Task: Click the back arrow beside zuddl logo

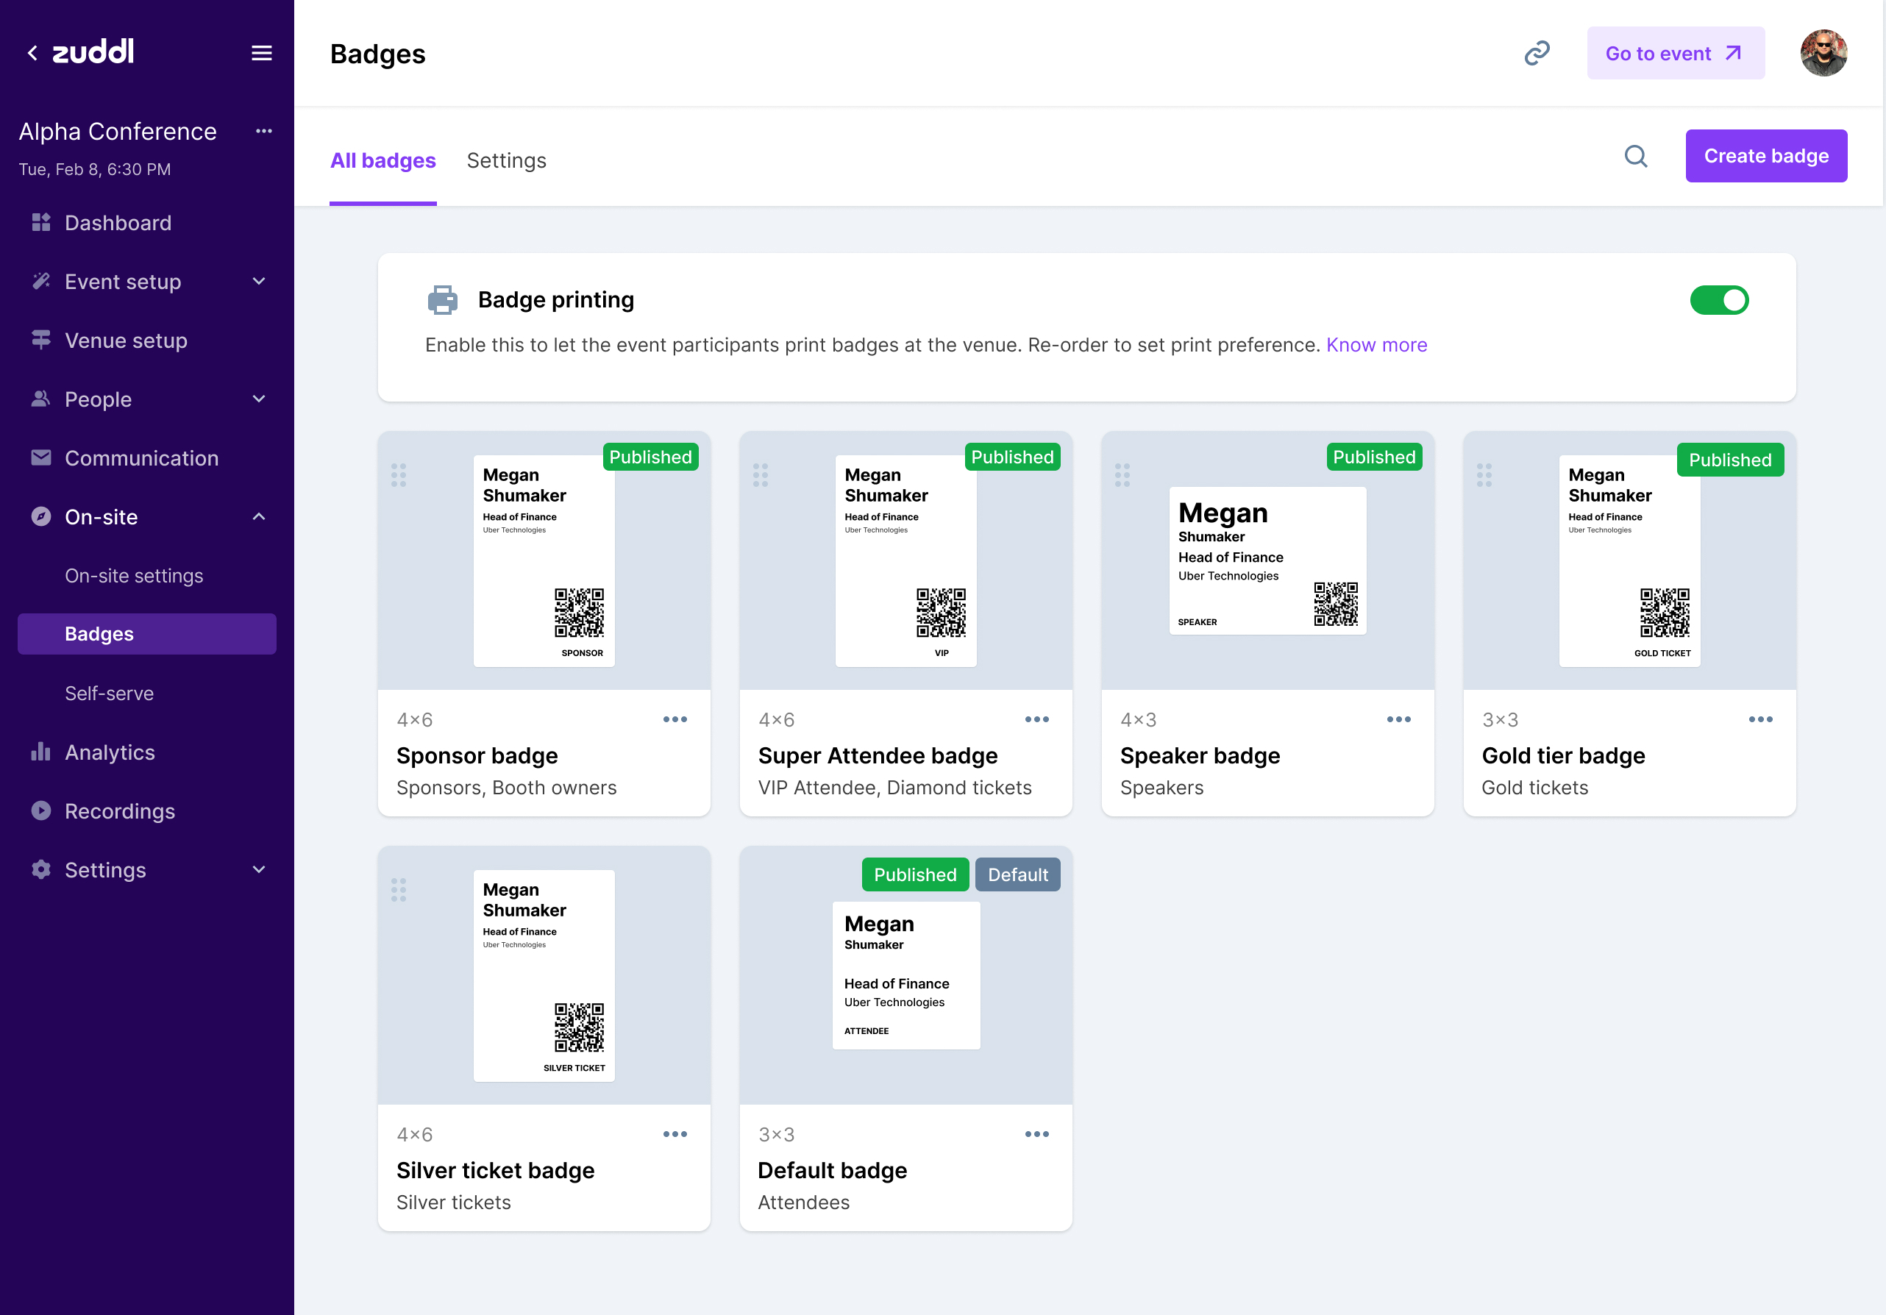Action: click(33, 54)
